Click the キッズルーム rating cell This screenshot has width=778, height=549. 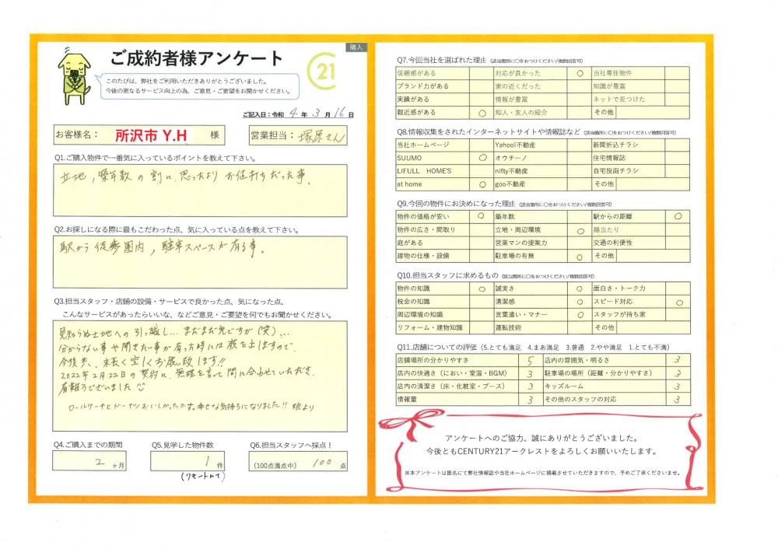coord(678,386)
